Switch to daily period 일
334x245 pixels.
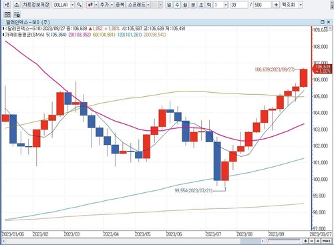[x=169, y=5]
